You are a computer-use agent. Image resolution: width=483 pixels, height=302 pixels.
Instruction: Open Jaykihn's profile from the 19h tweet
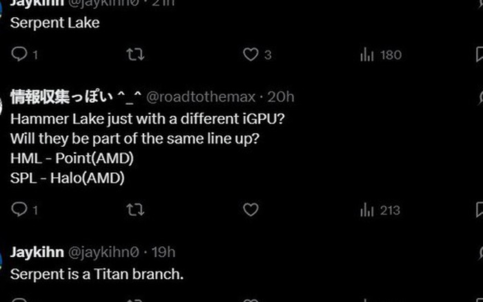[x=37, y=252]
